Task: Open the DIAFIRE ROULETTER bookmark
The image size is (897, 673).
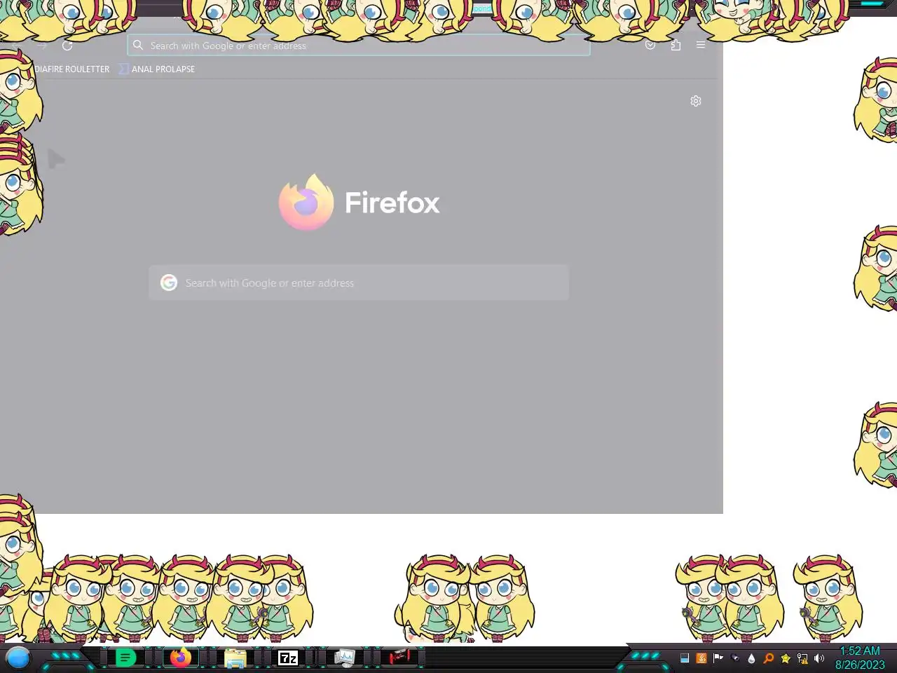Action: coord(72,69)
